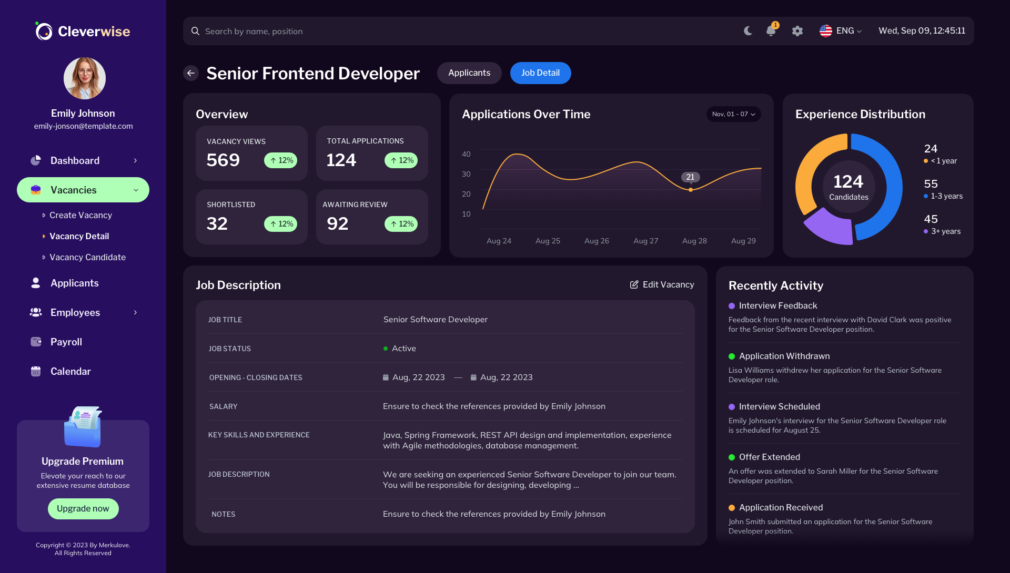Click the Payroll sidebar icon
Screen dimensions: 1010x573
pos(35,342)
